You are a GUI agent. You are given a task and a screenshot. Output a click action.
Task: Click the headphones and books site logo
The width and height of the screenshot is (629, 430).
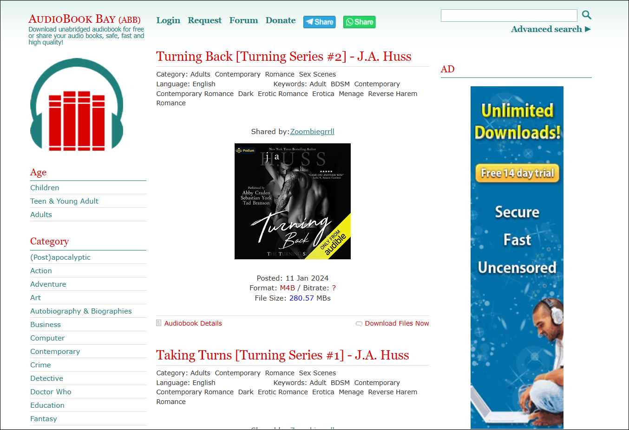[x=77, y=104]
